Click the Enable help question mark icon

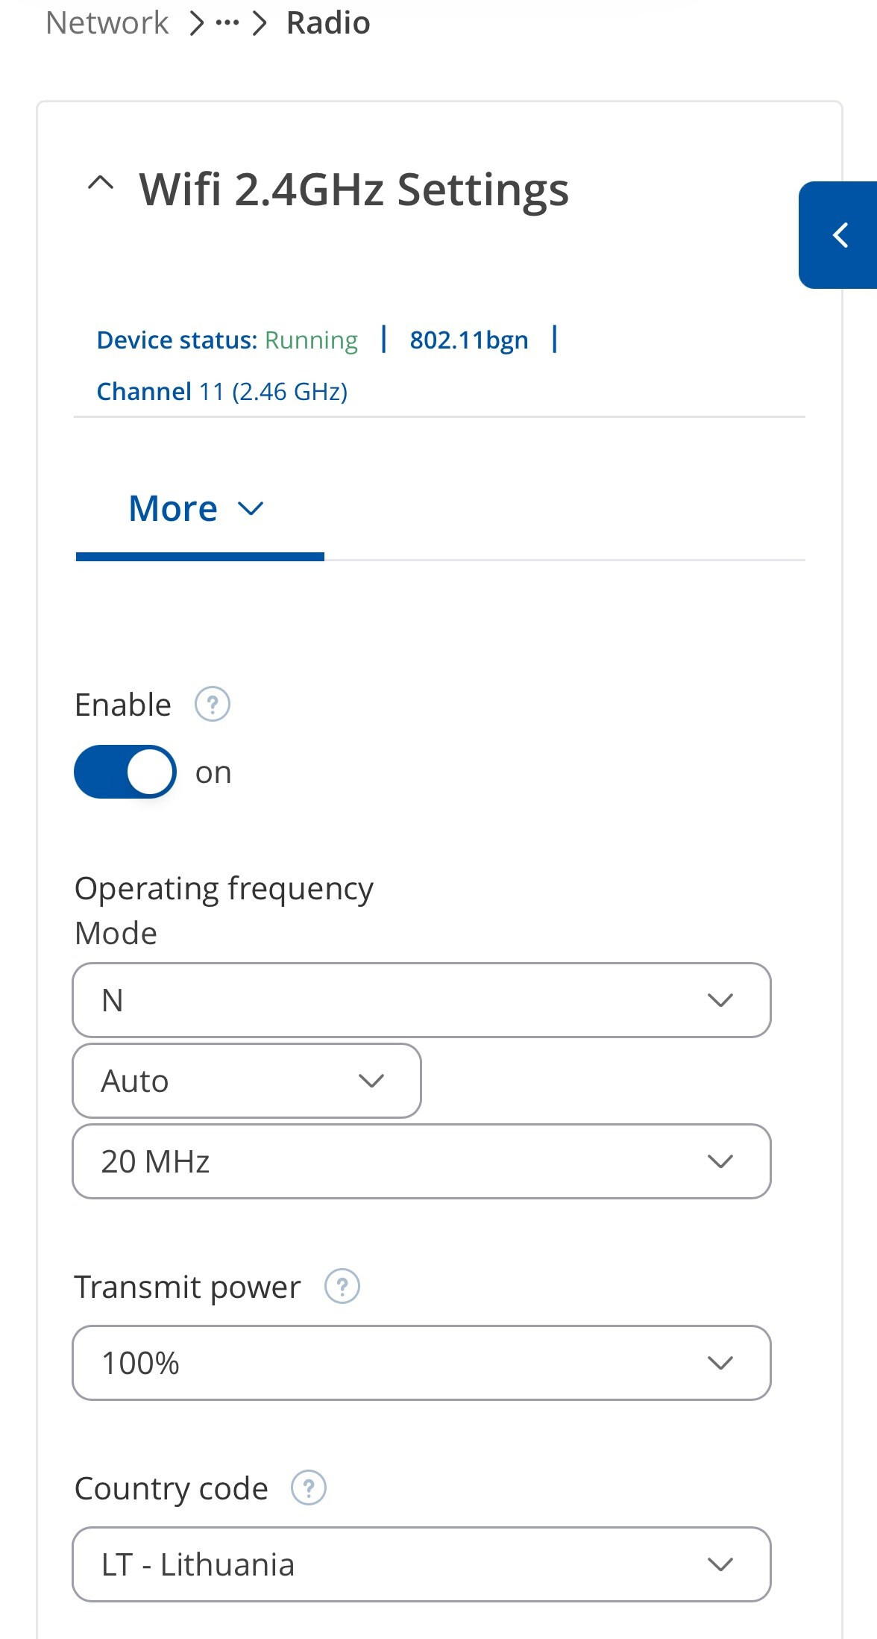click(213, 705)
